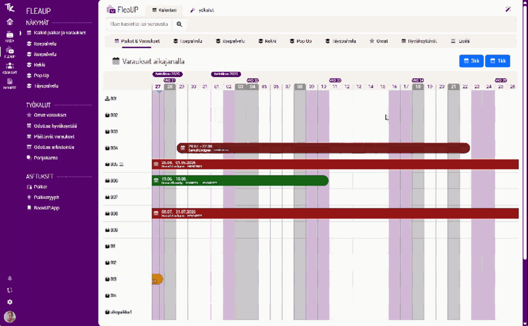Click the list icon next to B05
Screen dimensions: 528x326
(121, 165)
